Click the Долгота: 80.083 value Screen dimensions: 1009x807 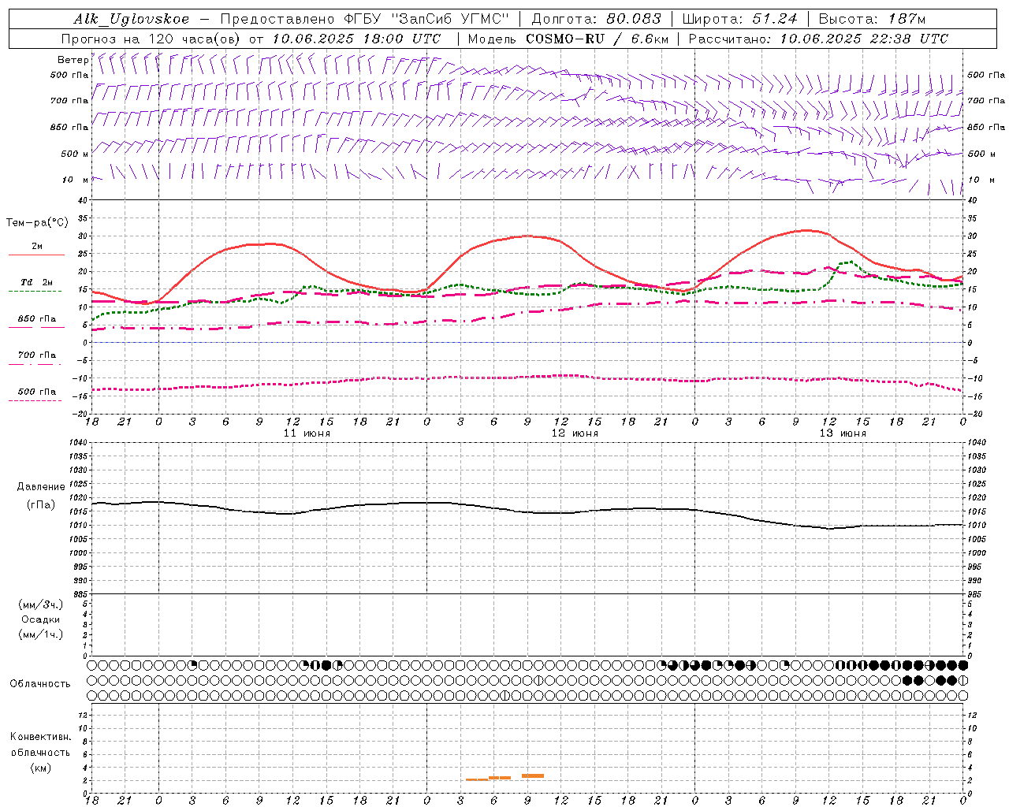[597, 19]
